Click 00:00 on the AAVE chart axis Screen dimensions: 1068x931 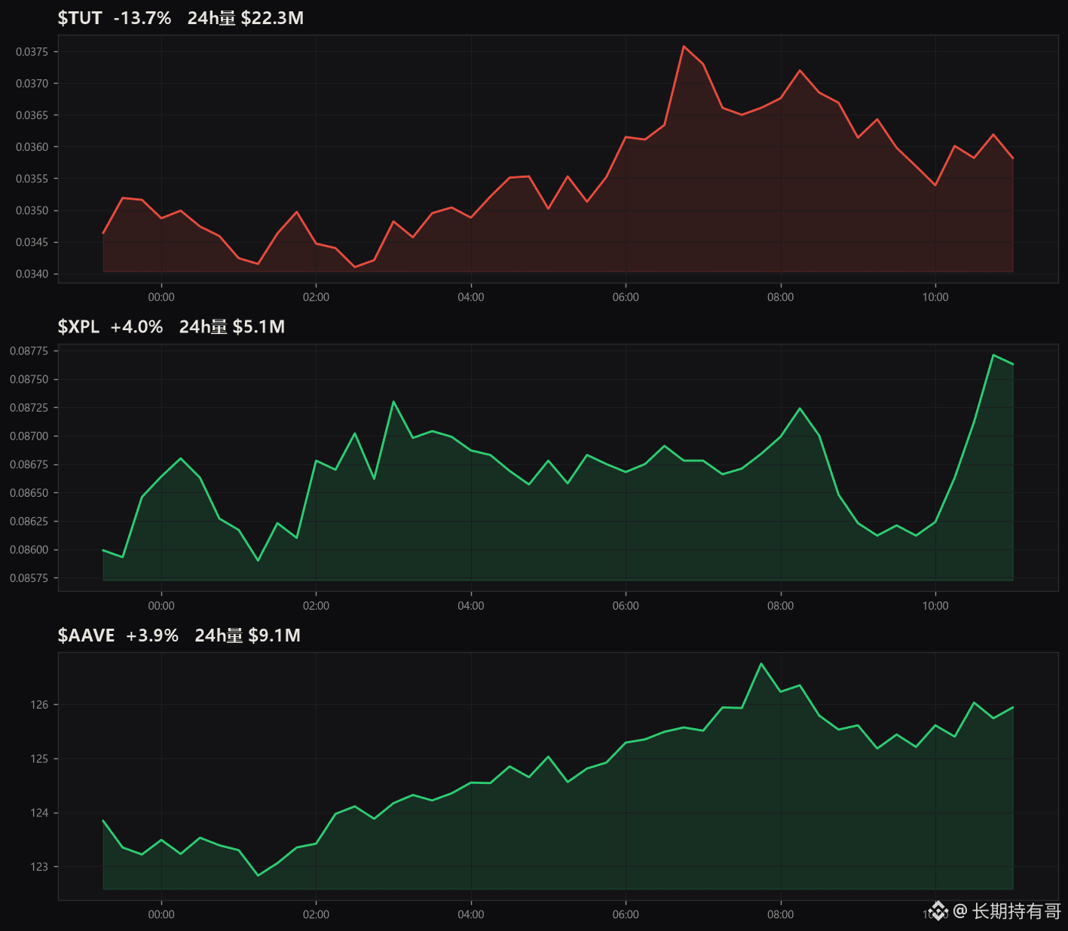coord(161,914)
